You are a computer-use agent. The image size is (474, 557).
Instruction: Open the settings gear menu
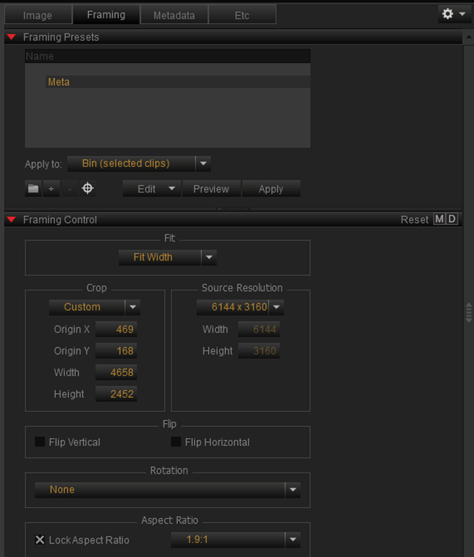(453, 14)
